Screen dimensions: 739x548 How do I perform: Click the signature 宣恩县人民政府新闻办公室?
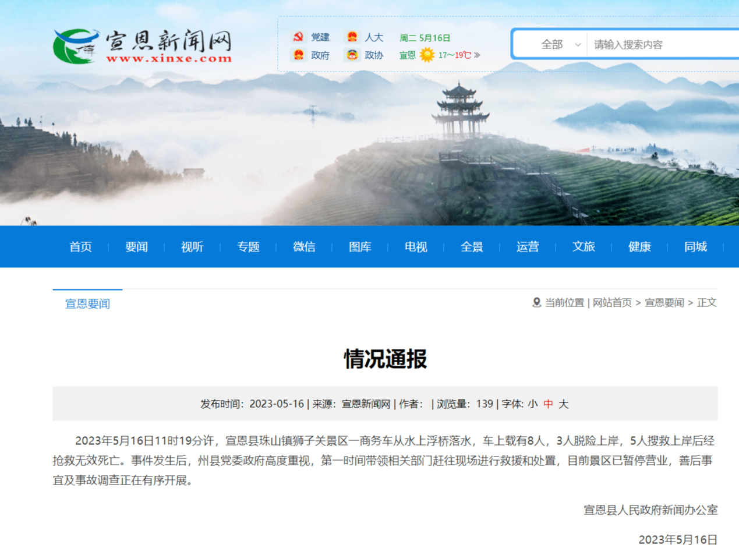650,510
